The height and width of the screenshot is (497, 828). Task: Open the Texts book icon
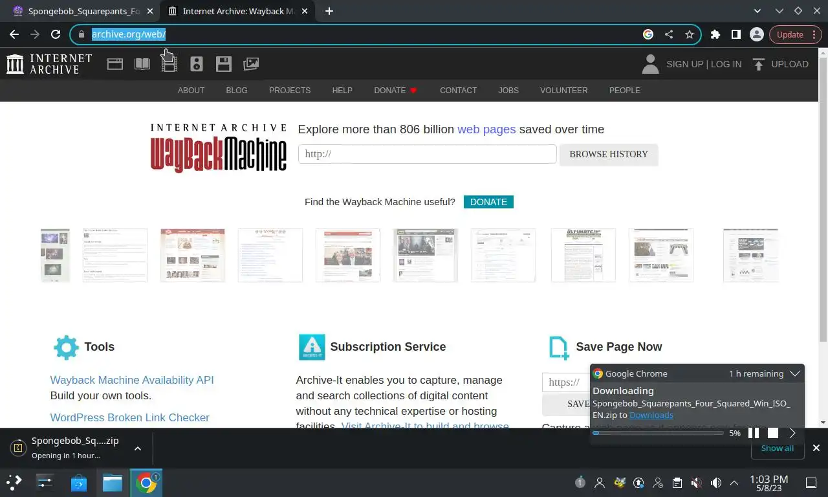[x=142, y=63]
